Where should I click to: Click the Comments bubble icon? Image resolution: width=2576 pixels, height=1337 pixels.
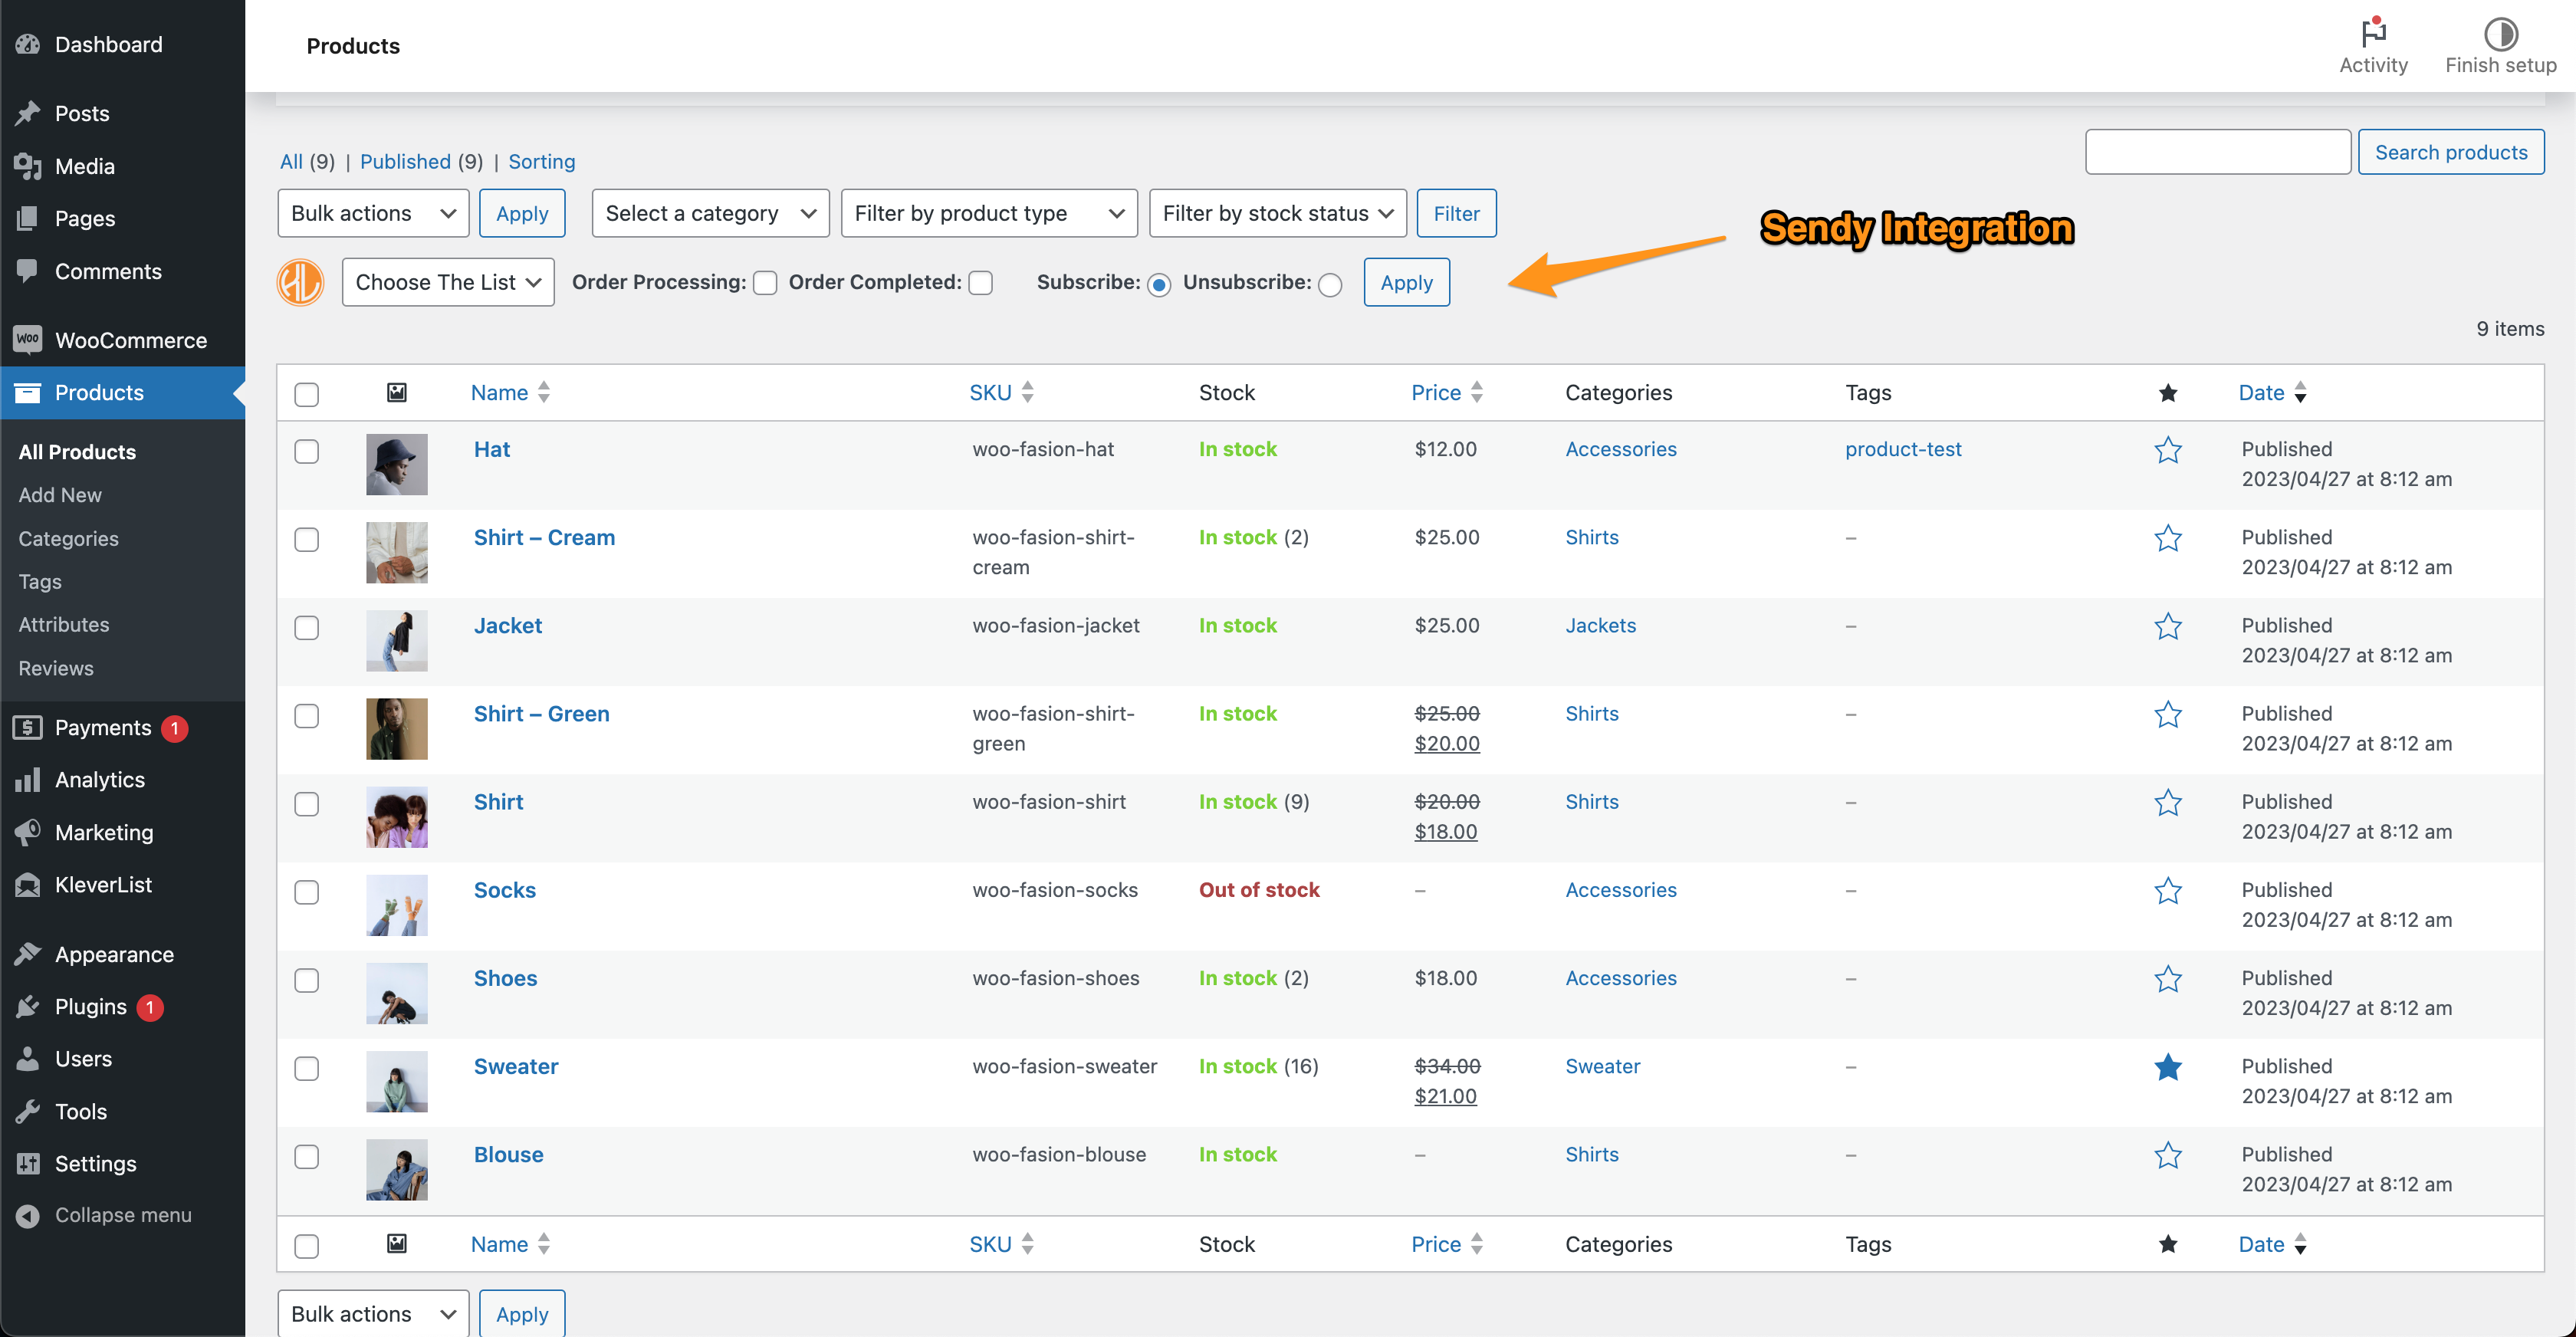(28, 271)
